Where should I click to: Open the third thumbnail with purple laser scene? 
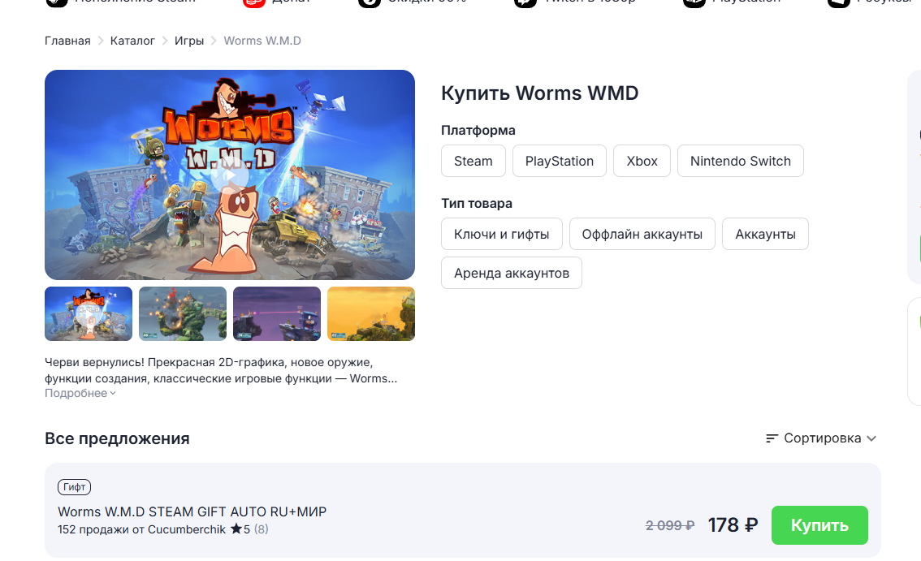coord(277,313)
